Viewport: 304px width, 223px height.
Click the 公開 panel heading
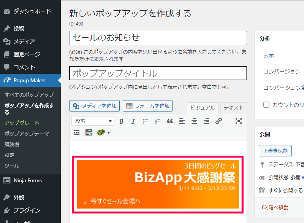point(265,134)
